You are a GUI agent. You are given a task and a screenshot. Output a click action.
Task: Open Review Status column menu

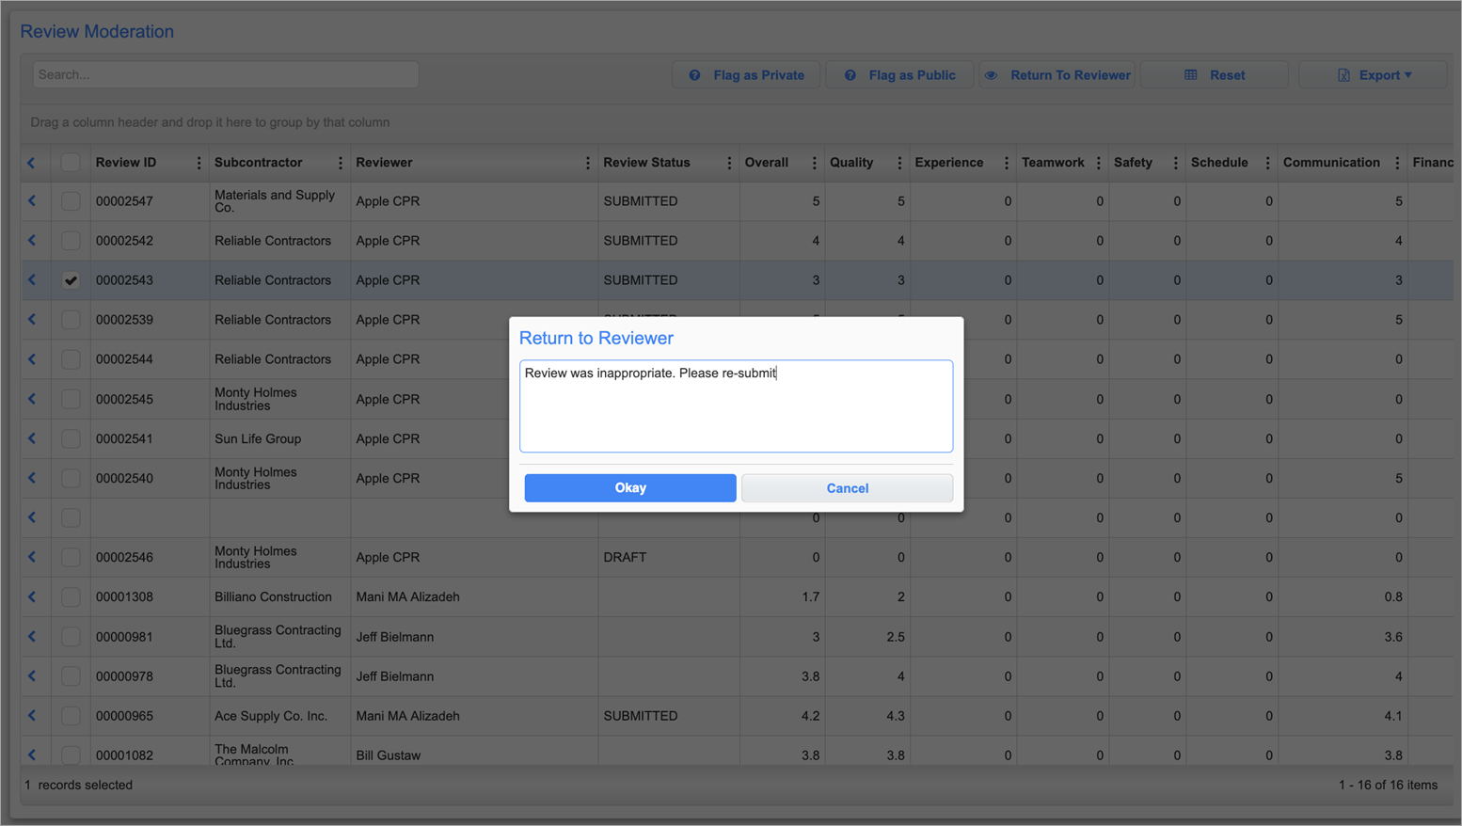coord(728,163)
